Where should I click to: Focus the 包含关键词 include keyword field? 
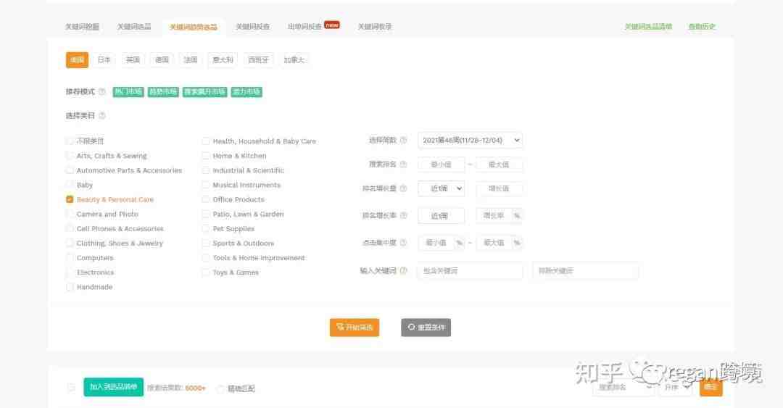pyautogui.click(x=470, y=270)
